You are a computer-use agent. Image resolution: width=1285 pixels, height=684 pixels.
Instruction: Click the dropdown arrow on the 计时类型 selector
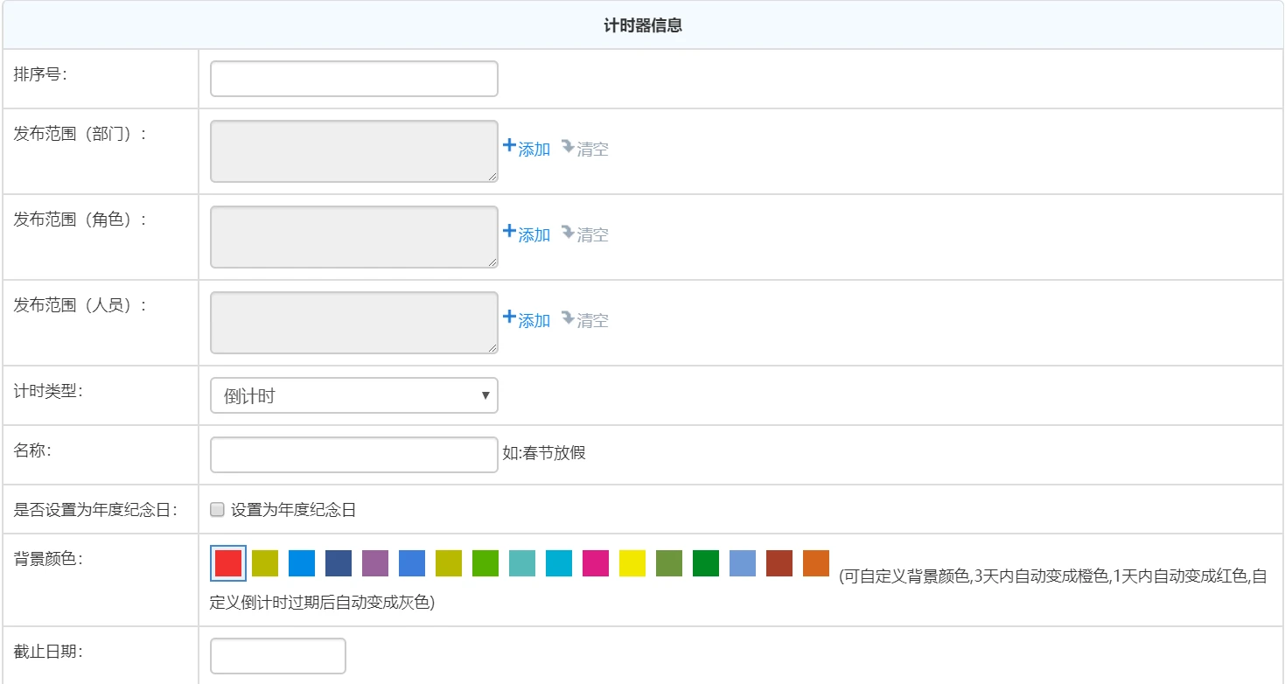pos(484,395)
